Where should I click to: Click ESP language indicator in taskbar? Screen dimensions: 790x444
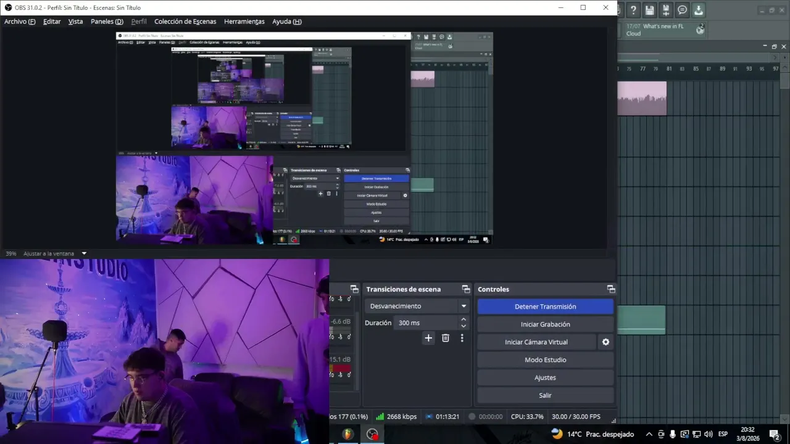(723, 434)
